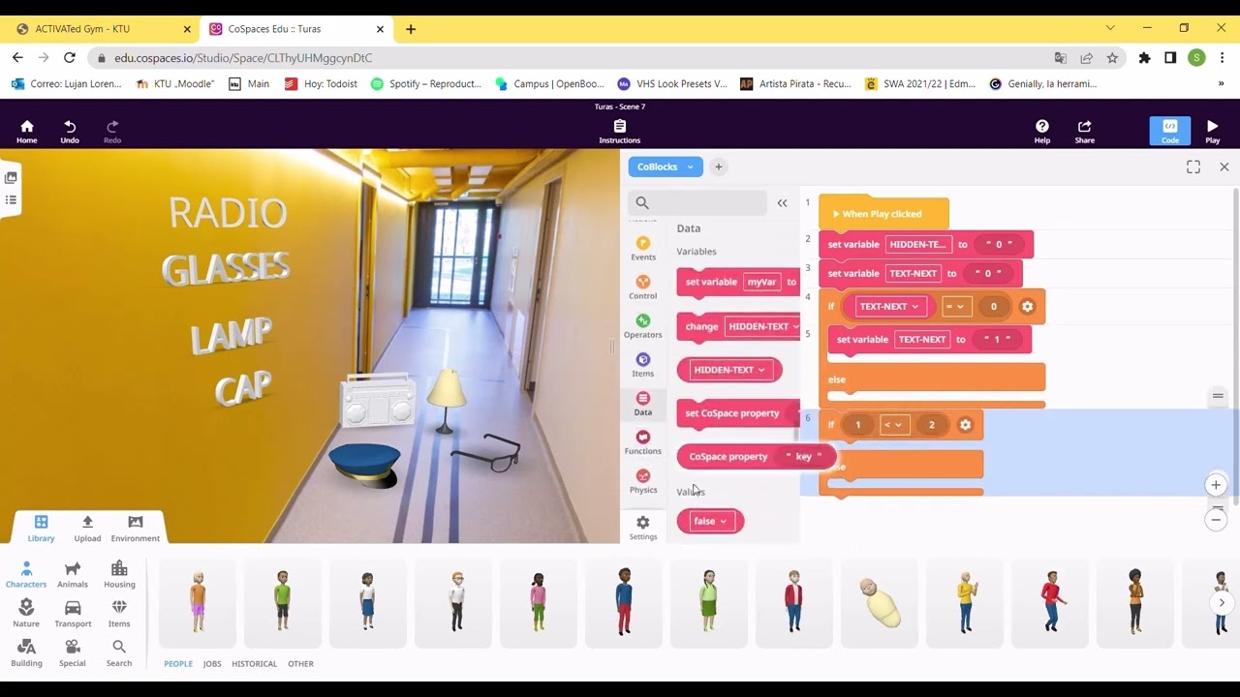
Task: Zoom in the code workspace
Action: (1217, 485)
